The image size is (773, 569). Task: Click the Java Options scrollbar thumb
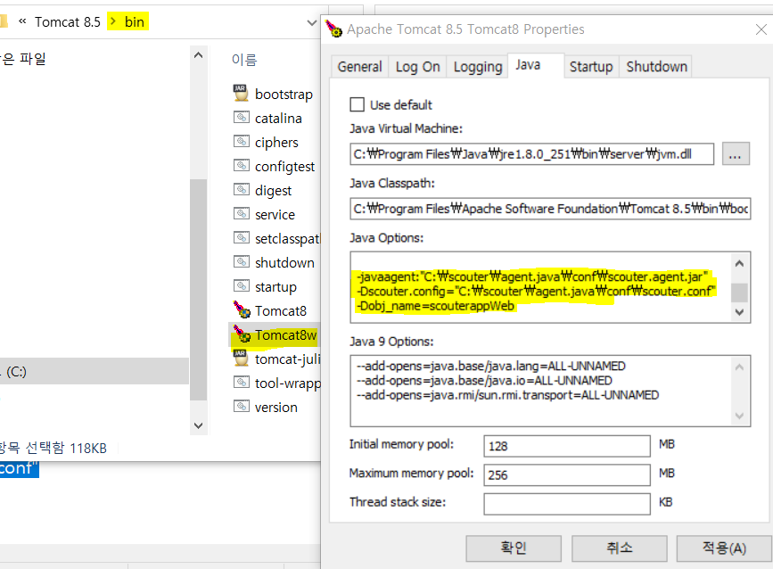tap(739, 293)
